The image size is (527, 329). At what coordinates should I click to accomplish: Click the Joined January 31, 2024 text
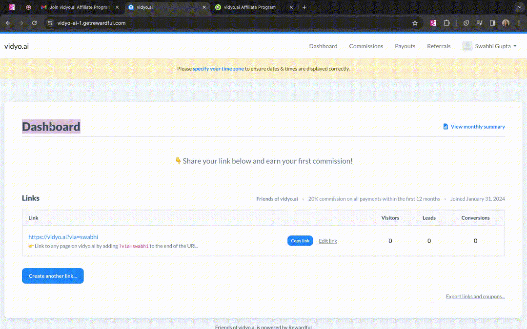478,199
